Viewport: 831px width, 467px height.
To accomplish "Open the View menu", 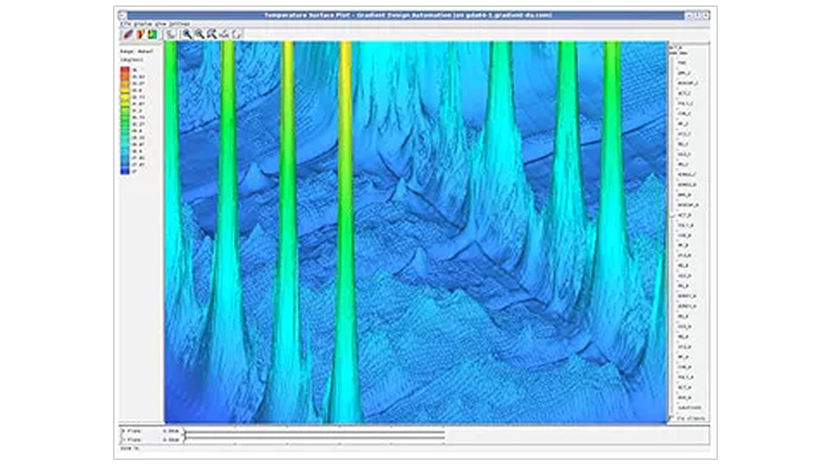I will tap(160, 24).
